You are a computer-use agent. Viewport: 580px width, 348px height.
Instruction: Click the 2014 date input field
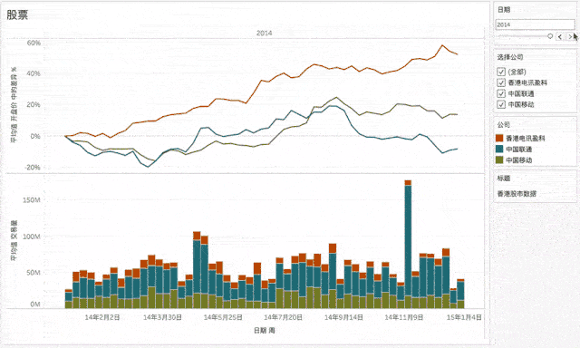pos(535,24)
